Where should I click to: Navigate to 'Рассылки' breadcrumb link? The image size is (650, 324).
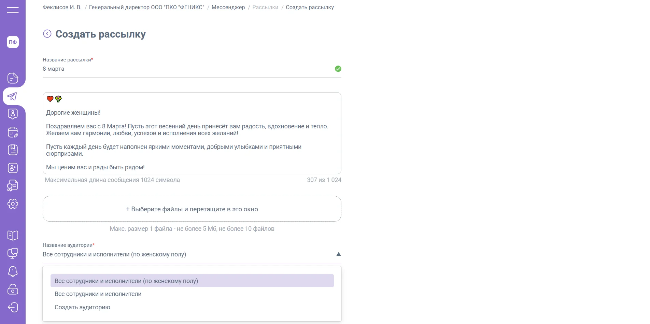[265, 8]
